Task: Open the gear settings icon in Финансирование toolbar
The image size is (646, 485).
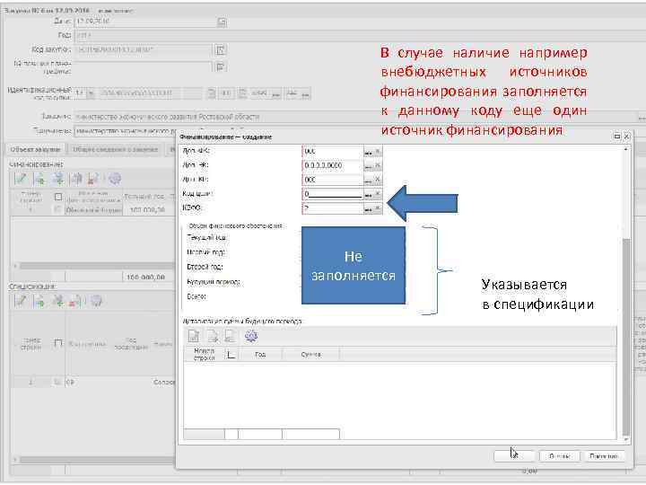Action: (x=115, y=179)
